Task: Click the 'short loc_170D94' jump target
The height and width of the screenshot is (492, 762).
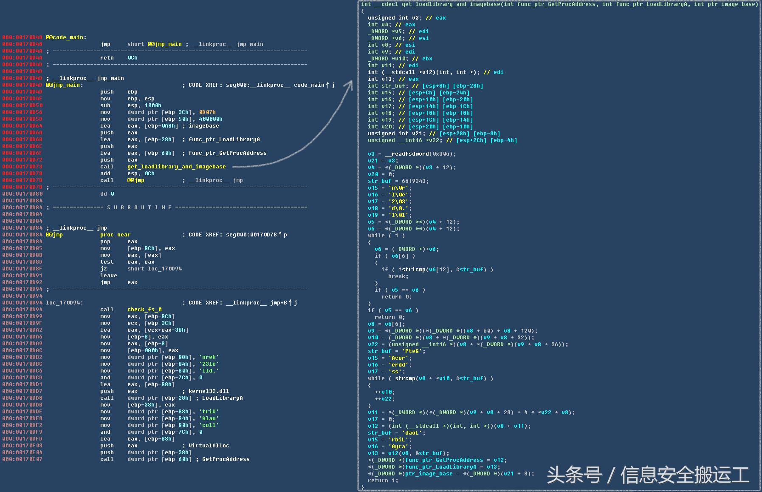Action: coord(155,269)
